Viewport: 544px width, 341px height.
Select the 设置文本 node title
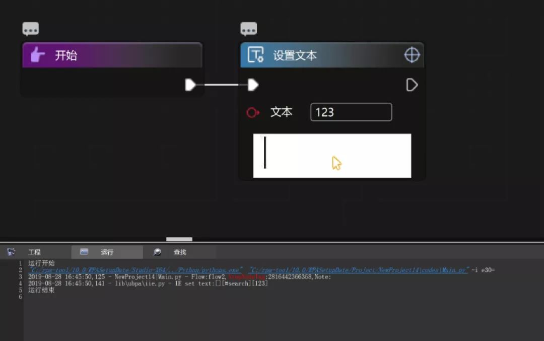point(295,55)
